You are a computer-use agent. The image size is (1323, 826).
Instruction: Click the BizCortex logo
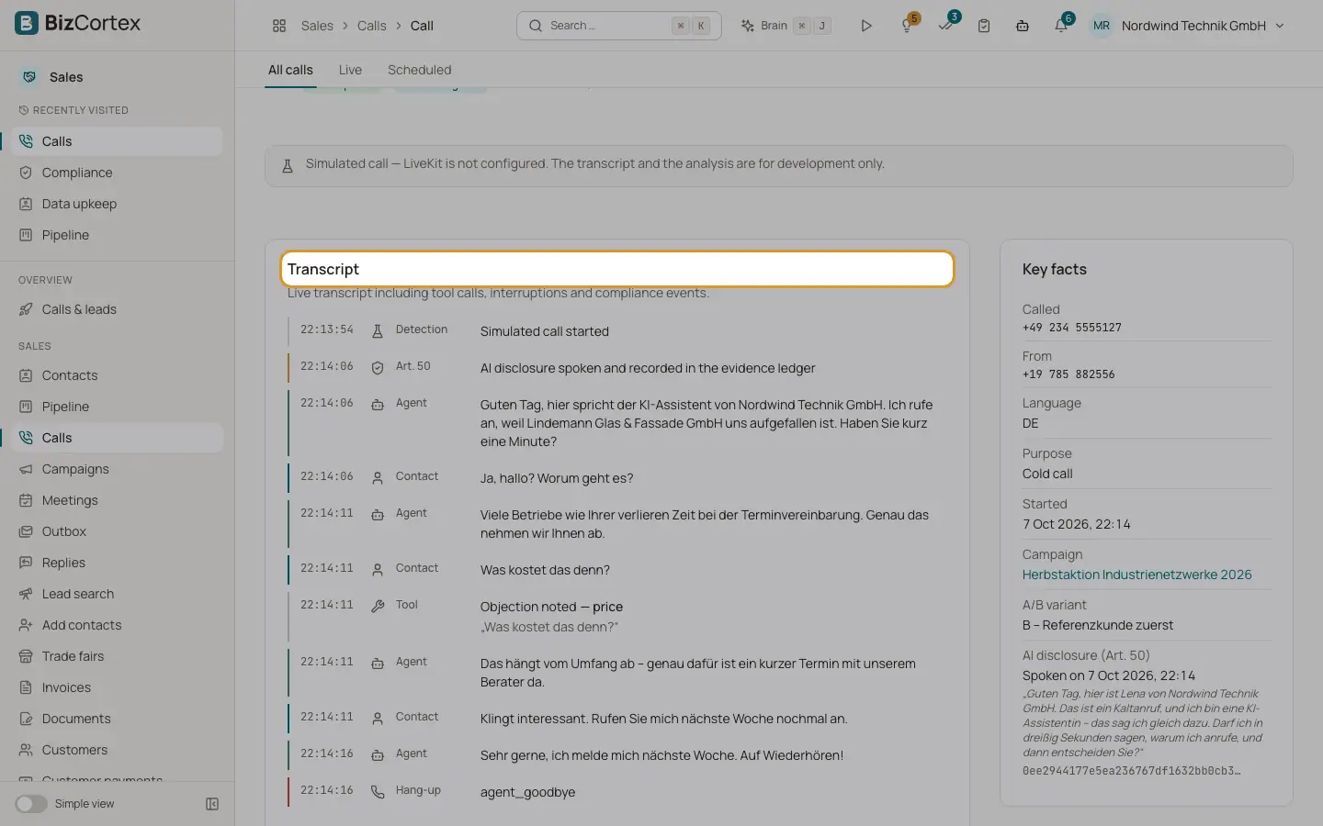(78, 23)
